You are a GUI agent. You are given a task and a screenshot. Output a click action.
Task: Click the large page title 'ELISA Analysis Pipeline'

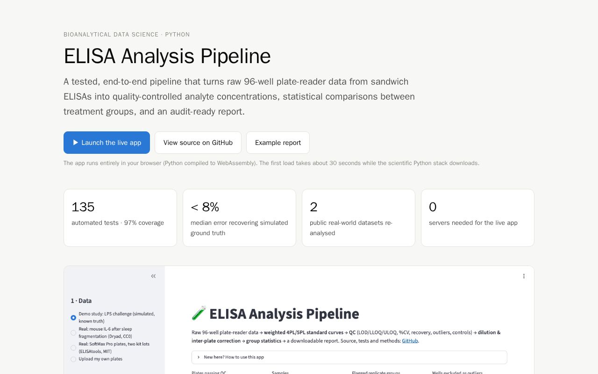click(167, 56)
